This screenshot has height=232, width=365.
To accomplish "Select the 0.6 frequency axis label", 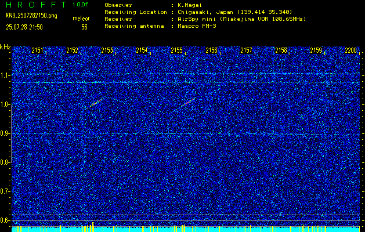I will pos(5,220).
